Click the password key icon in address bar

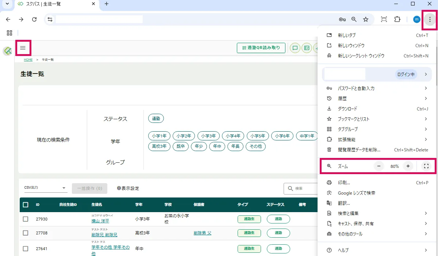(x=342, y=19)
